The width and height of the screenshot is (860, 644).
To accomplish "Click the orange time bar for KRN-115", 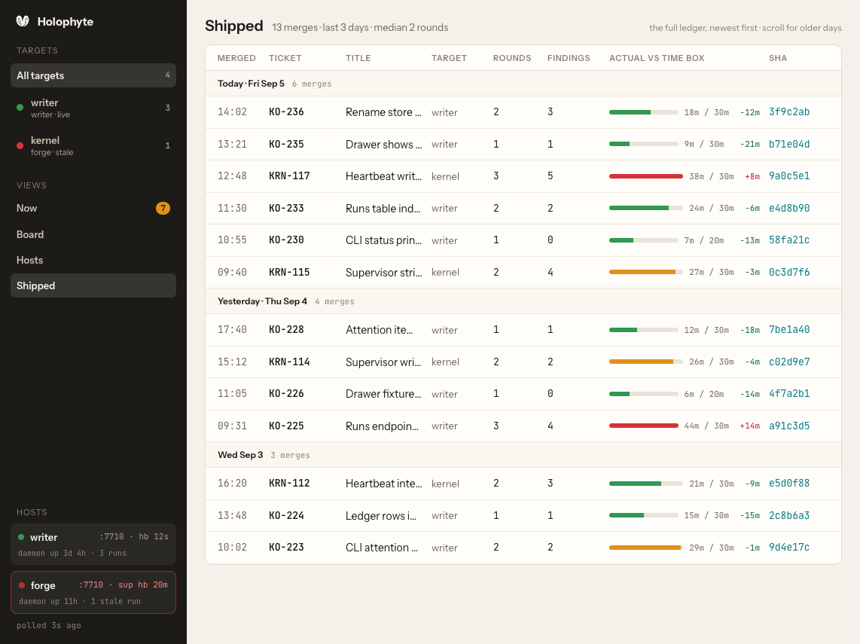I will click(x=645, y=272).
